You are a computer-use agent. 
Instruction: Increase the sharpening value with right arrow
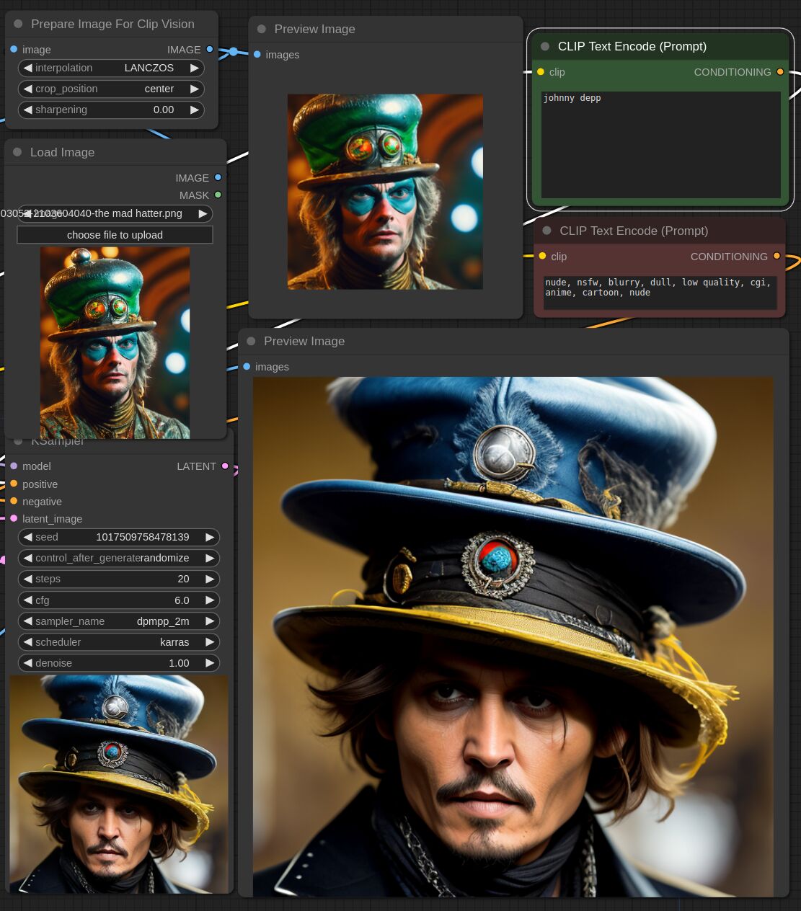coord(195,110)
